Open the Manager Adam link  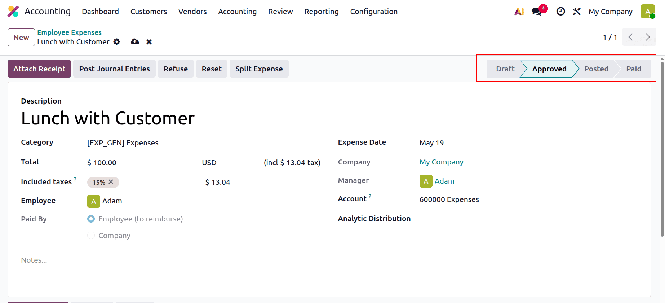pos(444,181)
